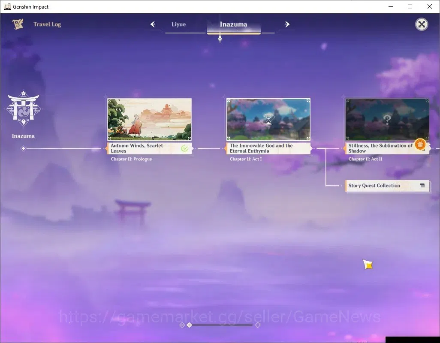Go to next region with right arrow
Screen dimensions: 440x343
click(287, 24)
